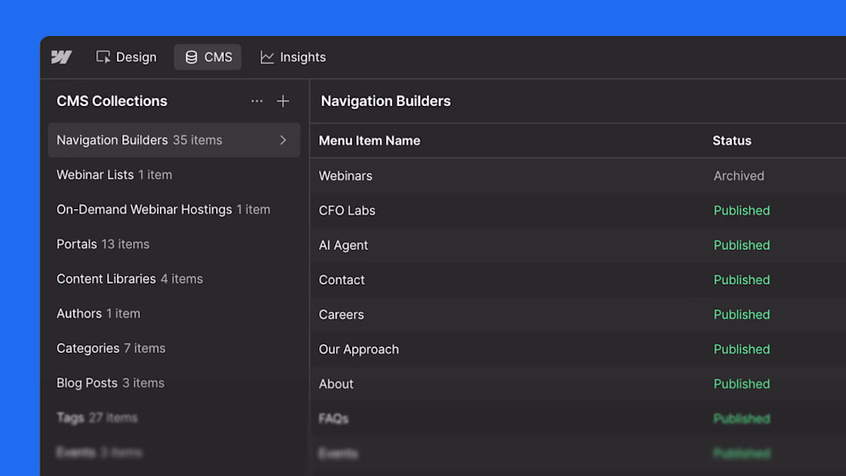Screen dimensions: 846x476
Task: Open the Our Approach item
Action: click(578, 349)
